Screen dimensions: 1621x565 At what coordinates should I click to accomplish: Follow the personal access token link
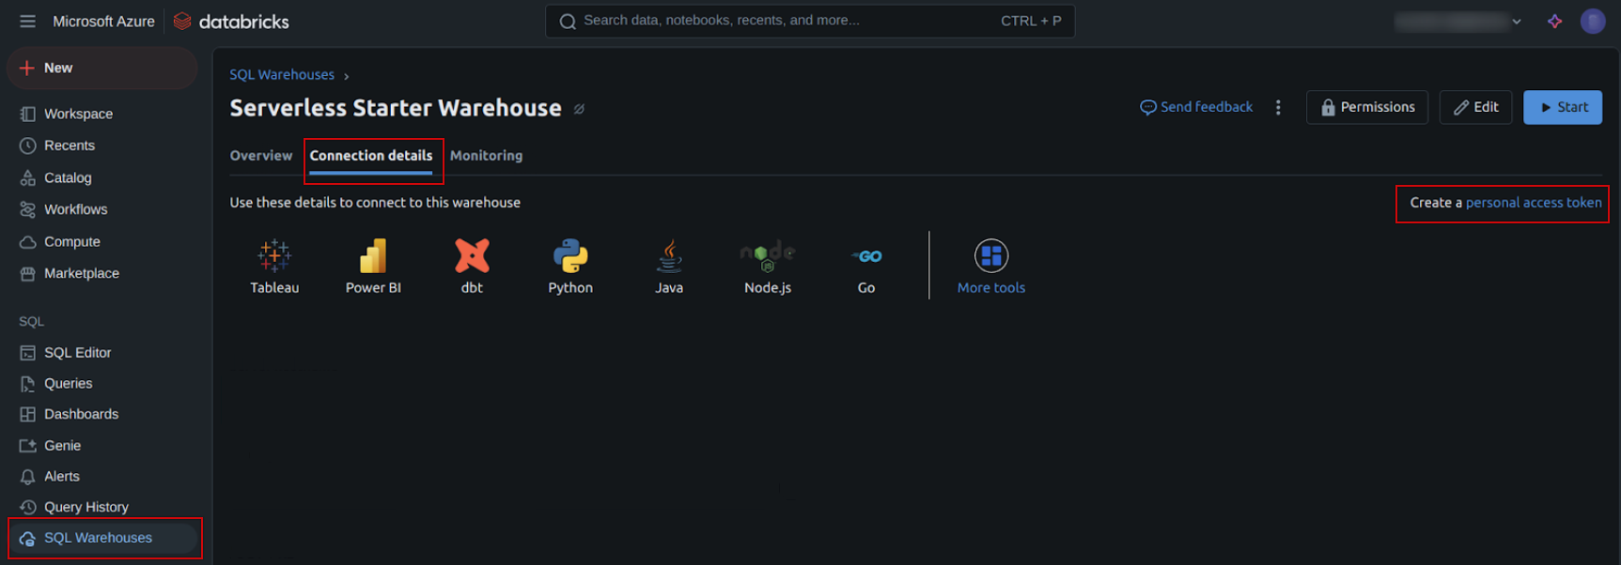(x=1534, y=203)
